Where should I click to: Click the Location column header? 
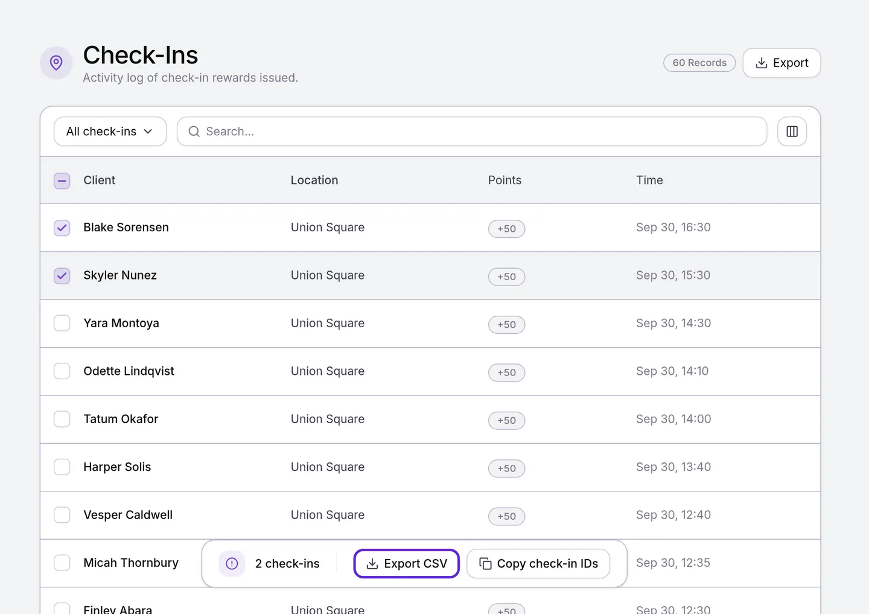[x=314, y=181]
